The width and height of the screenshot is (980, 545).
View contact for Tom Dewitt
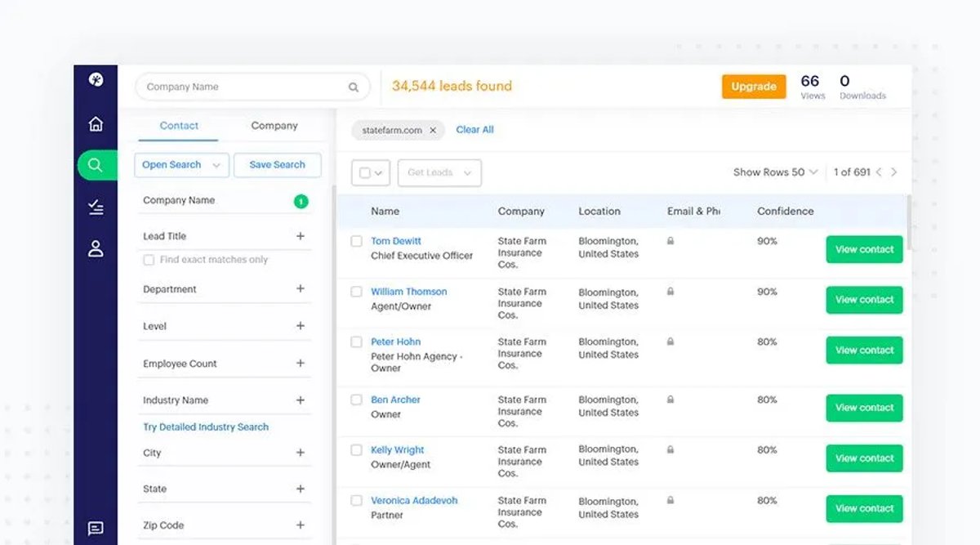tap(865, 249)
